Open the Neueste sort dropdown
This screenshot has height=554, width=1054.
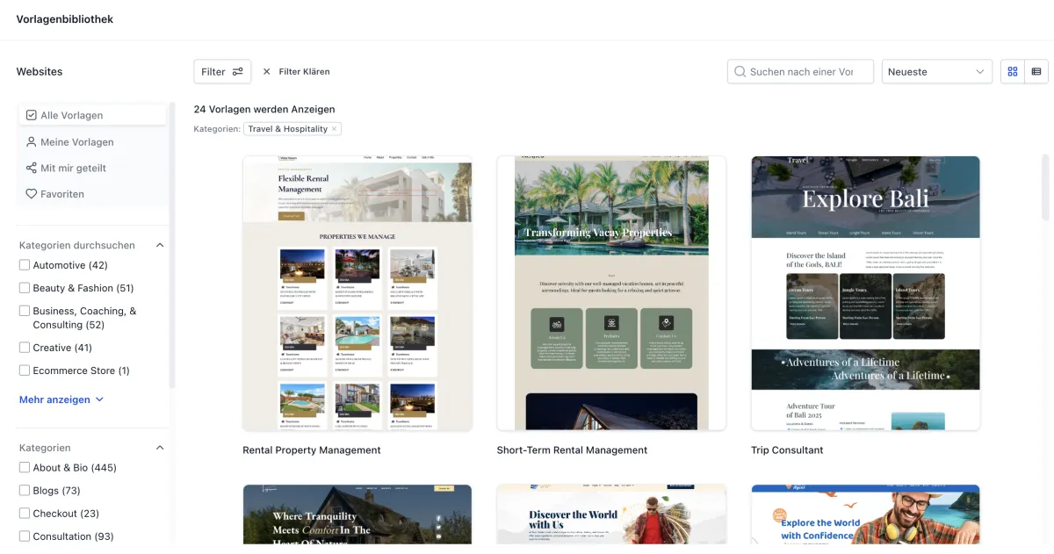point(936,72)
